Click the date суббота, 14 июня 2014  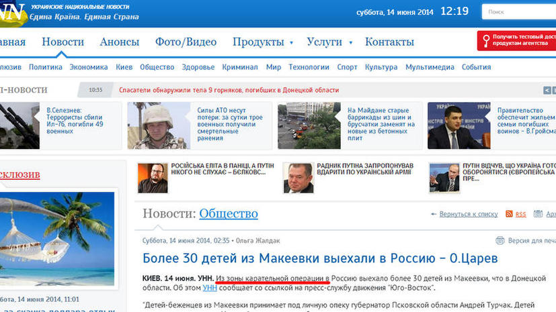pos(395,12)
